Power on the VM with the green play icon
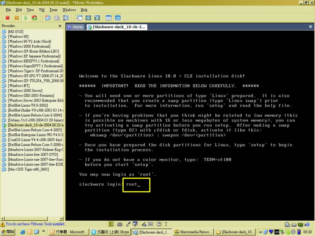The image size is (315, 236). [x=26, y=18]
